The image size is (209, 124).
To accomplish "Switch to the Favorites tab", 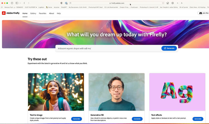I will click(x=43, y=13).
